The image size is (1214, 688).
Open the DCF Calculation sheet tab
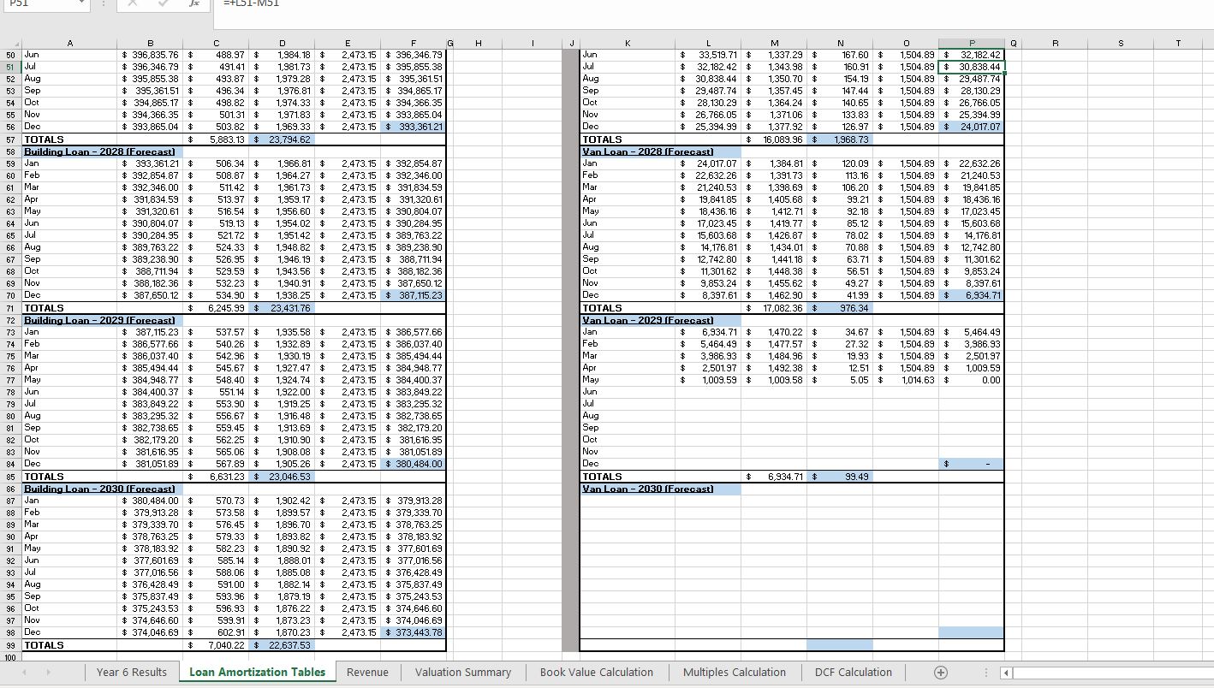point(854,673)
